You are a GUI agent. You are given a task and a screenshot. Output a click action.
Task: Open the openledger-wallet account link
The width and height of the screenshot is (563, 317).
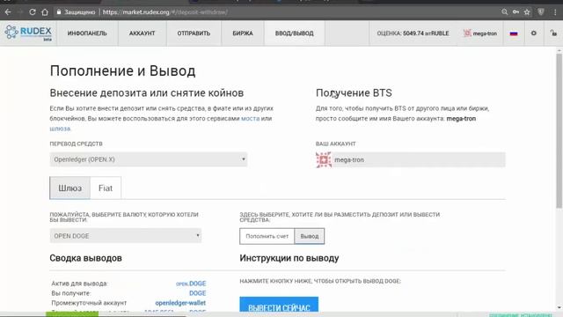[180, 303]
